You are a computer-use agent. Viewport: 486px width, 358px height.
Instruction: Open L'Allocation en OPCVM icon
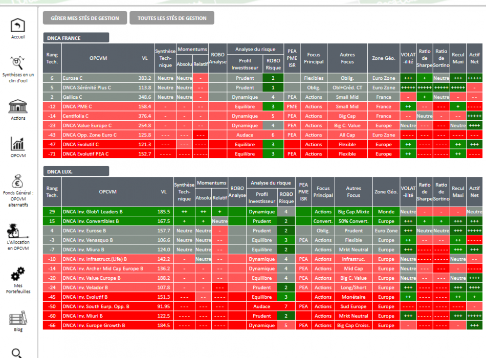18,231
